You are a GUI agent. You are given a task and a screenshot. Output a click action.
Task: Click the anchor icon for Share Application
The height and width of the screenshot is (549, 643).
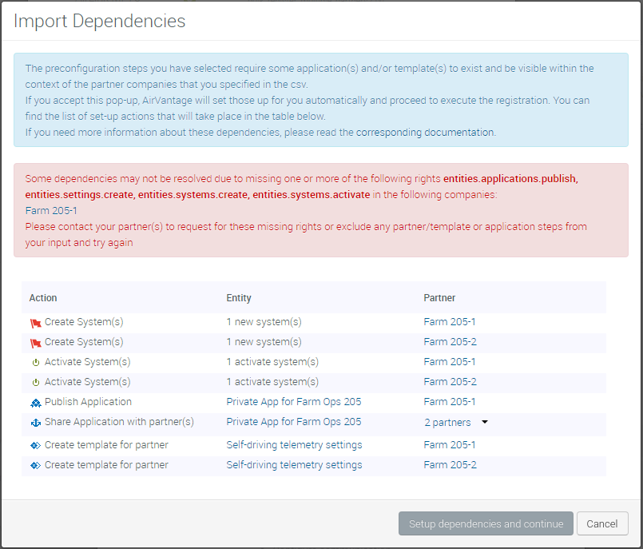click(x=35, y=423)
